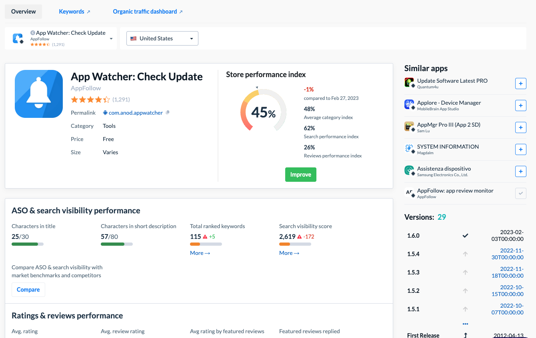Click the up arrow for version 1.5.3
The image size is (536, 338).
[465, 272]
